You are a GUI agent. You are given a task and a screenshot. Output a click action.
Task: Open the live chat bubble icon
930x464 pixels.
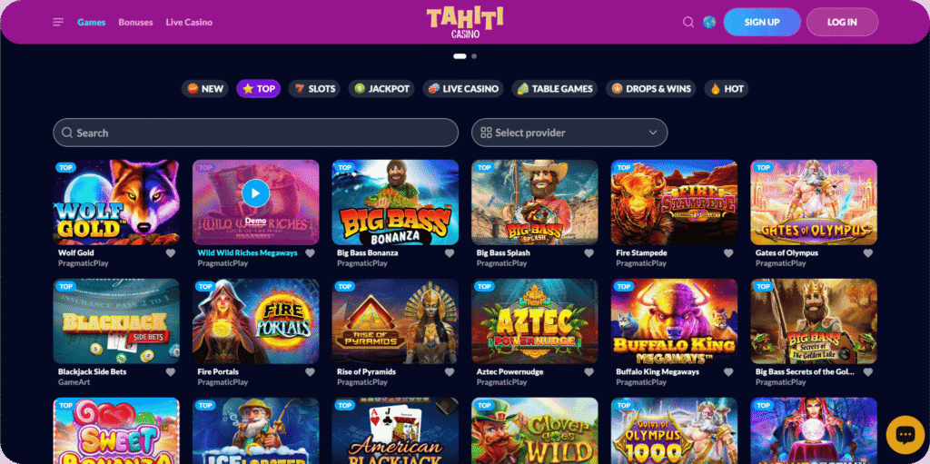click(905, 435)
